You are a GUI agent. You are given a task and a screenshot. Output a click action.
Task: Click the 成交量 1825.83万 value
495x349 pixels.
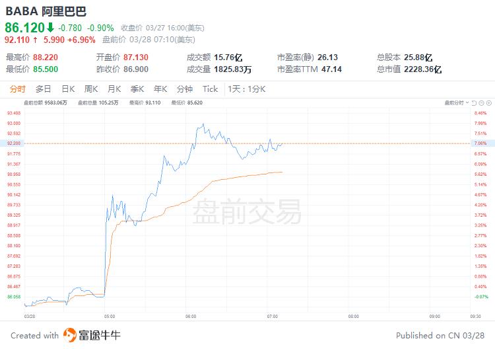pyautogui.click(x=232, y=69)
